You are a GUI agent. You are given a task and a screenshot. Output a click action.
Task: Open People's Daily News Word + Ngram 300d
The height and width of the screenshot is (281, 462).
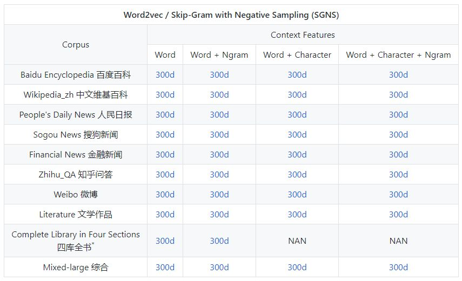click(219, 115)
